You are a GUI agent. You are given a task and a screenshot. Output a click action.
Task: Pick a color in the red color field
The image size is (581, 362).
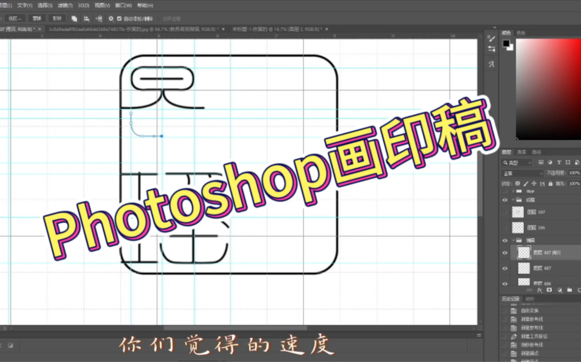pos(548,89)
